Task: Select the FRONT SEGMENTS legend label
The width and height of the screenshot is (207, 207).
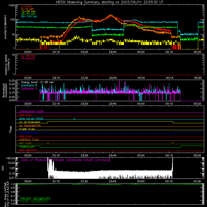Action: [35, 199]
